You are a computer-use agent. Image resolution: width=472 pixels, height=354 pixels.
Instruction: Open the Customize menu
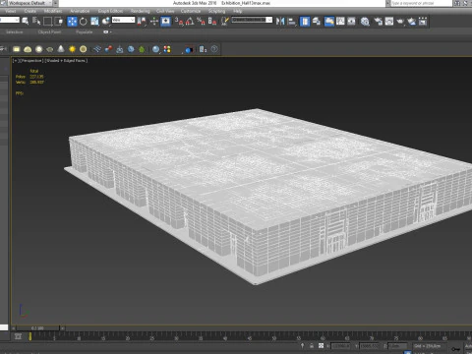click(191, 11)
